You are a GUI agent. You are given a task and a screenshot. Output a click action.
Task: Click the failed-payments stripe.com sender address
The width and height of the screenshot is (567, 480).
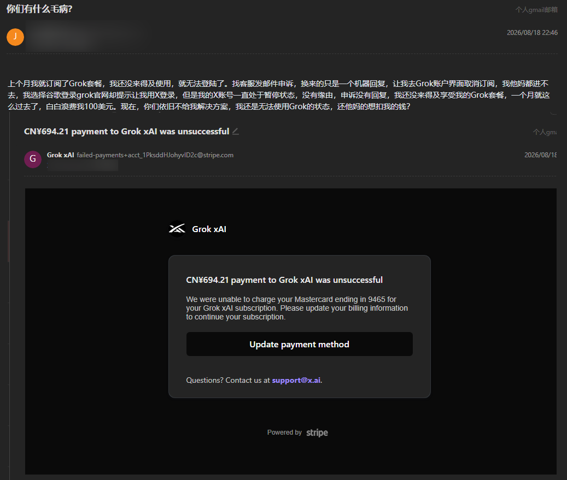[155, 155]
